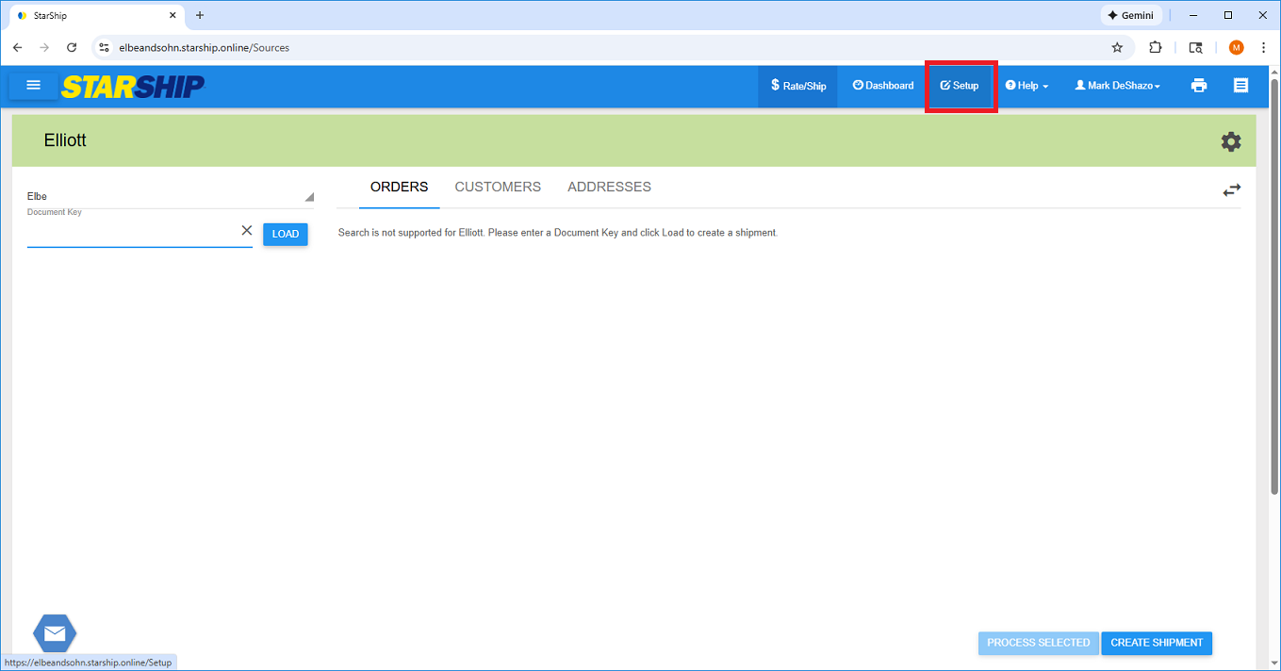Screen dimensions: 1281x671
Task: Open the Mark DeShazo user menu
Action: pos(1117,86)
